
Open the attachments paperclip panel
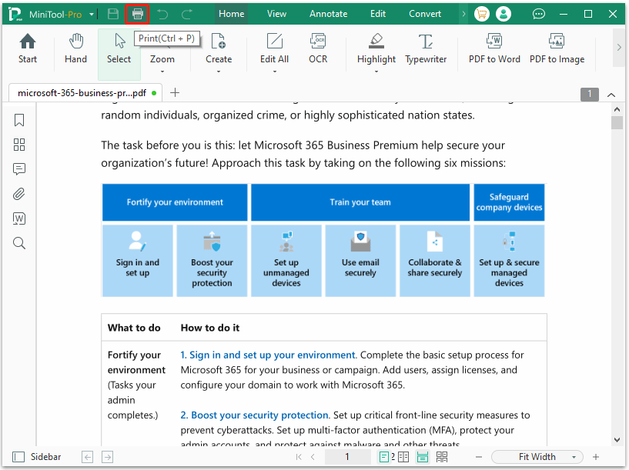click(x=18, y=194)
